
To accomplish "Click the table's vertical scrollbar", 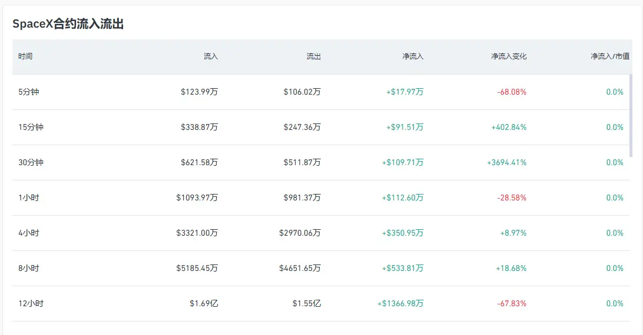I will (x=631, y=116).
